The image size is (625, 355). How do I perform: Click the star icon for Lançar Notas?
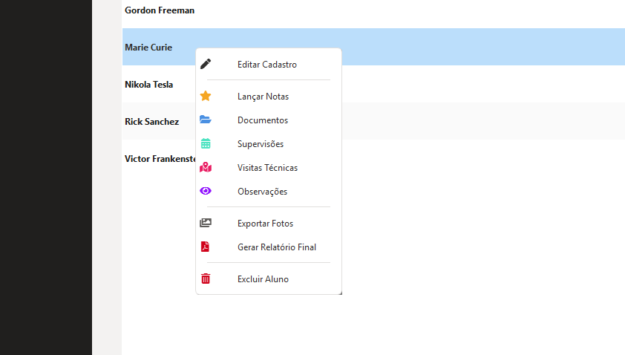tap(206, 96)
